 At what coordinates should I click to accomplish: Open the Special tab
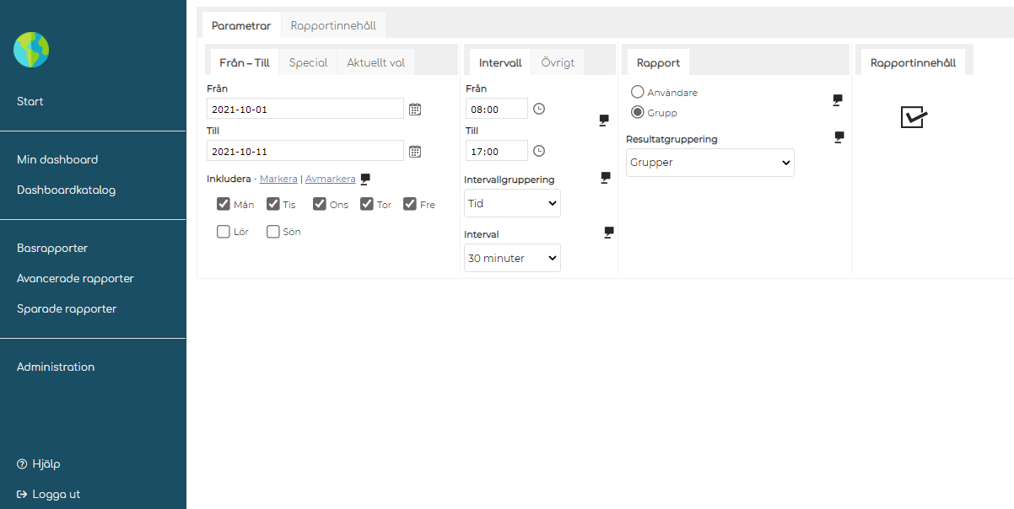point(308,62)
